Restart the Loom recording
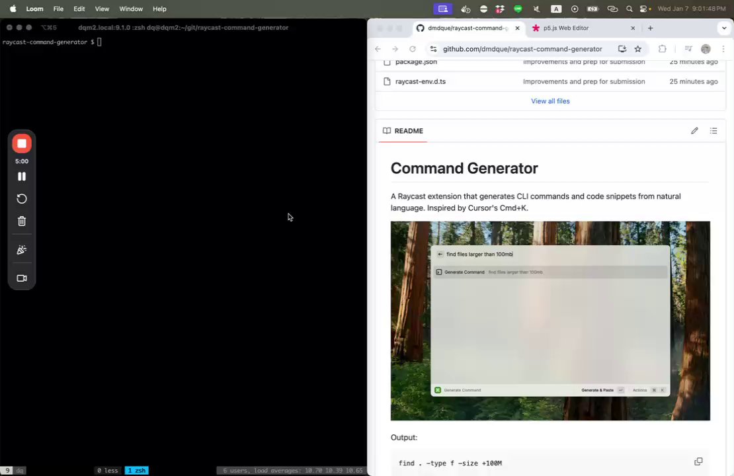Image resolution: width=734 pixels, height=476 pixels. [22, 199]
